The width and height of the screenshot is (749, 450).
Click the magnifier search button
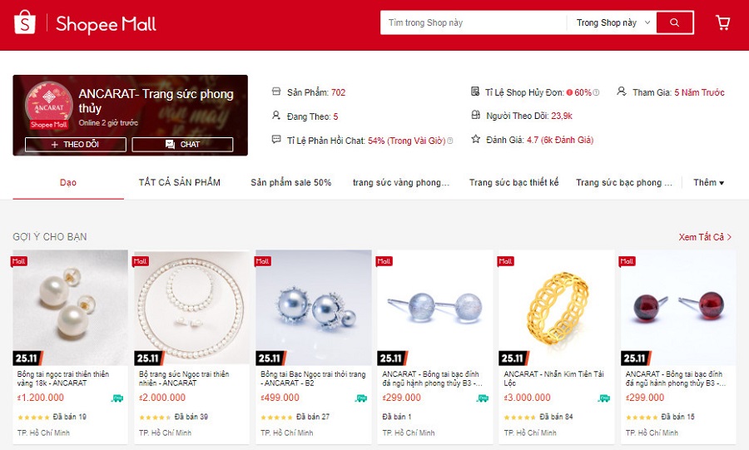click(x=674, y=22)
